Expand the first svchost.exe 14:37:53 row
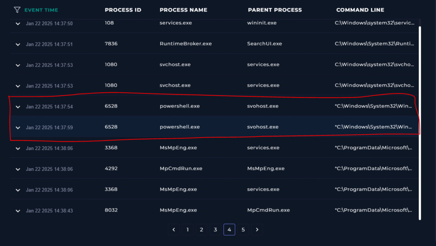Viewport: 436px width, 246px height. (18, 65)
